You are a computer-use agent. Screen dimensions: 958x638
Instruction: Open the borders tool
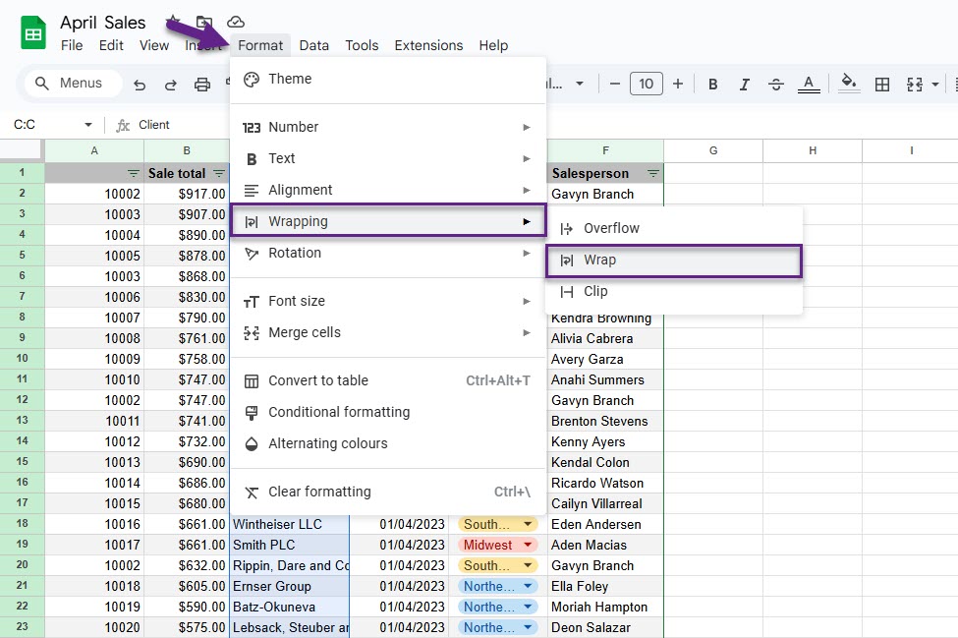(882, 85)
